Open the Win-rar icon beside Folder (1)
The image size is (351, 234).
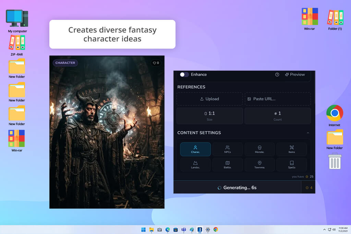(310, 19)
